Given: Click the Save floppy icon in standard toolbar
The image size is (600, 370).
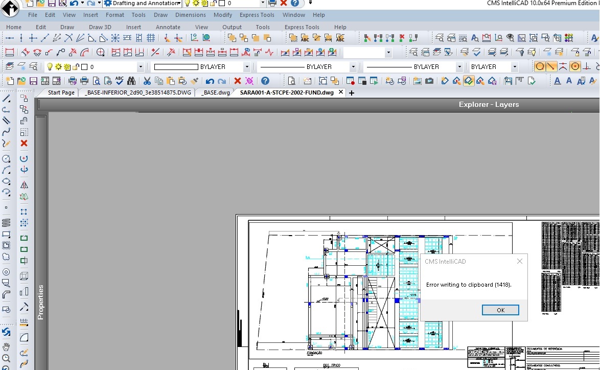Looking at the screenshot, I should [x=33, y=81].
